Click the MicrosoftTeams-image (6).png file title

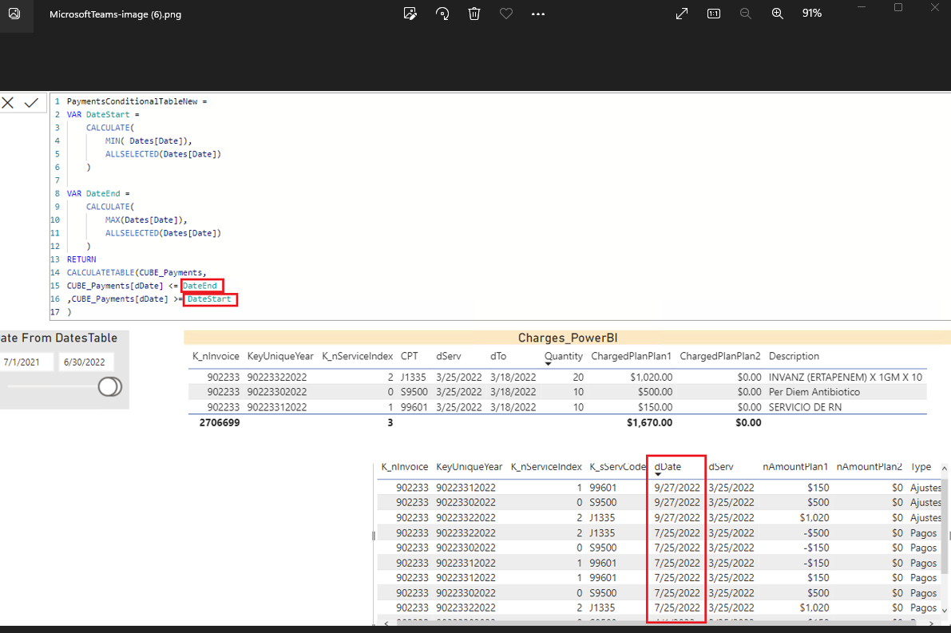[115, 14]
